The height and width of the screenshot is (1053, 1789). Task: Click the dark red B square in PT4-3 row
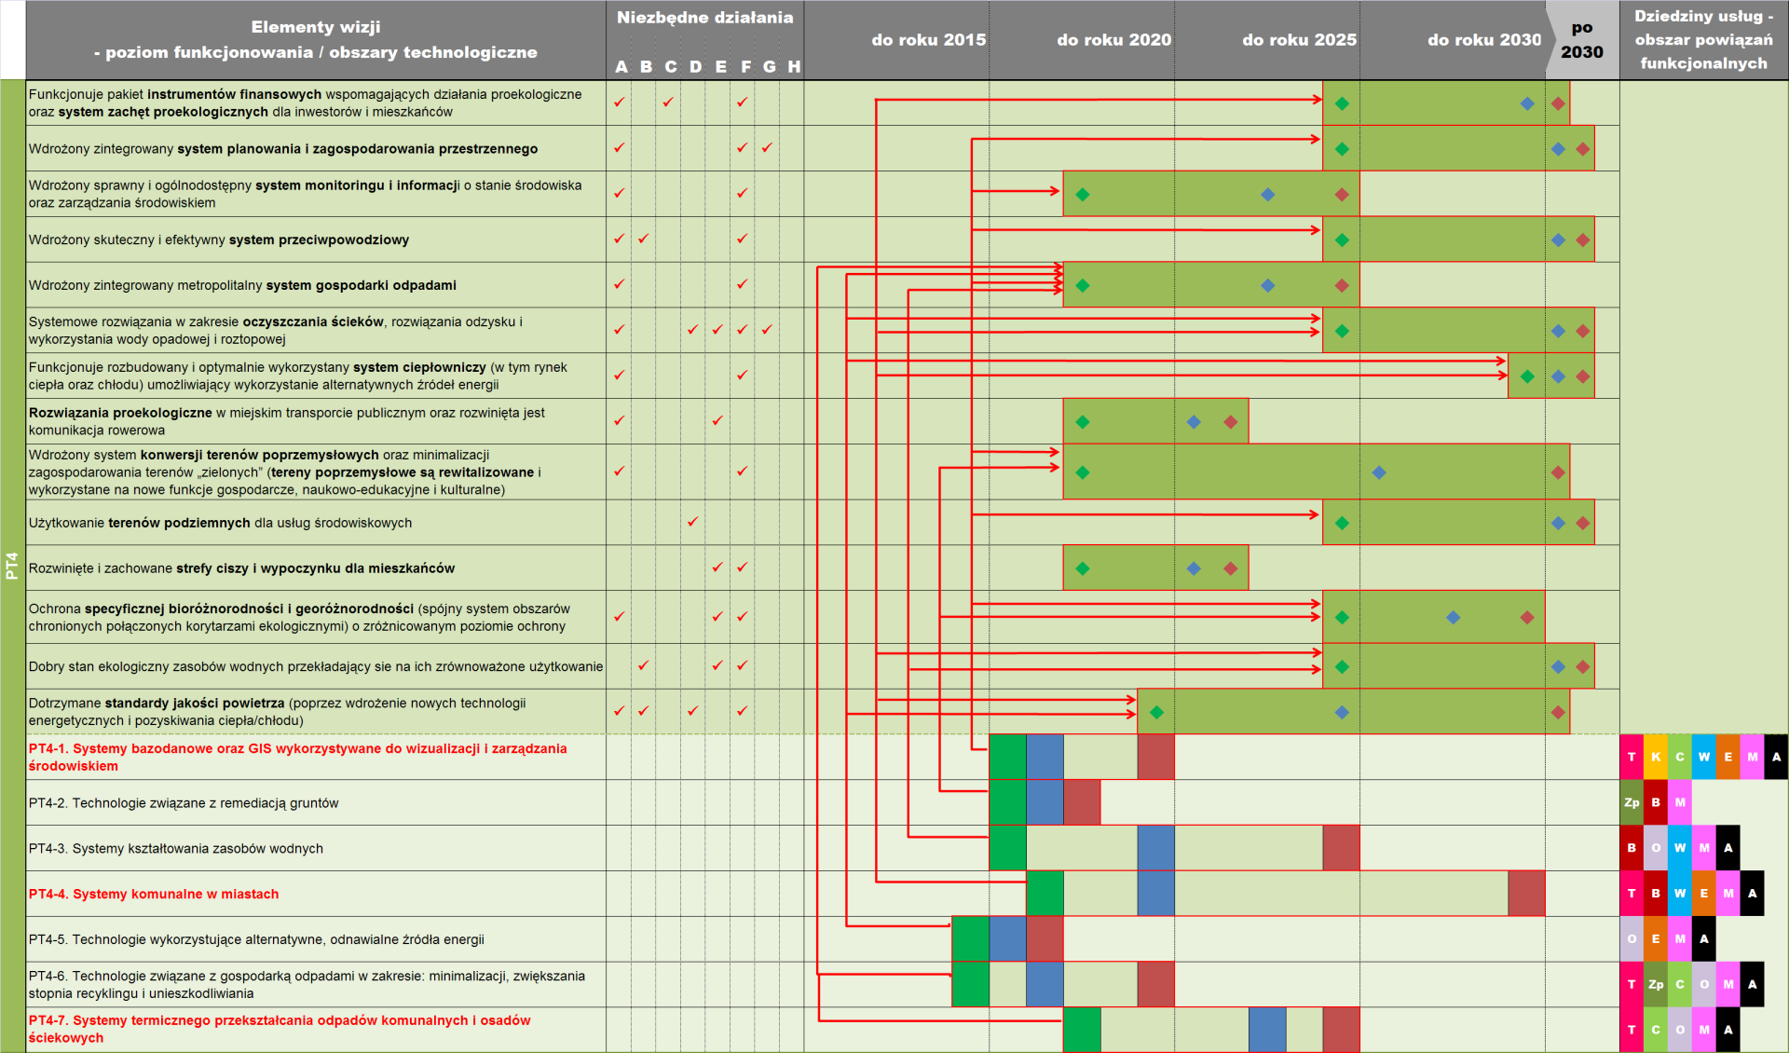[1632, 848]
